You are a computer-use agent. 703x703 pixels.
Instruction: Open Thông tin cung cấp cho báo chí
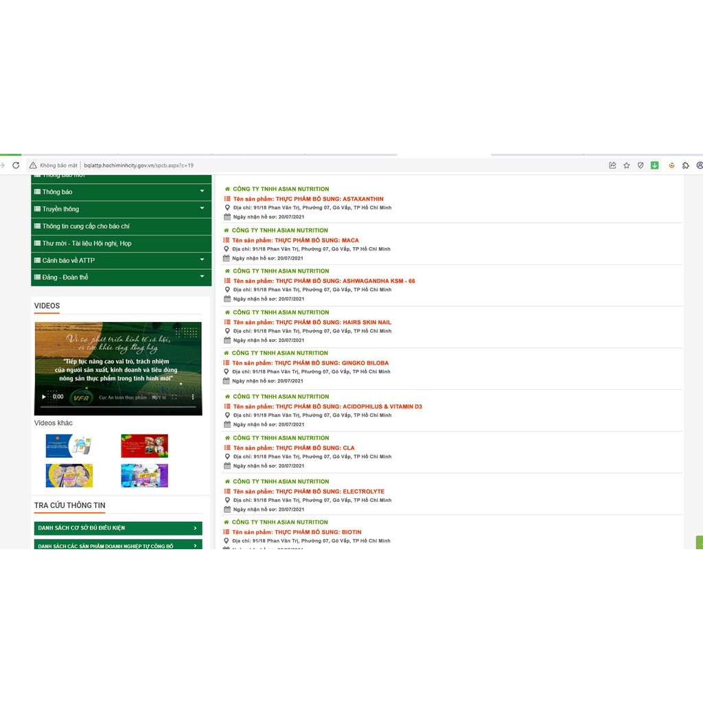pyautogui.click(x=121, y=226)
